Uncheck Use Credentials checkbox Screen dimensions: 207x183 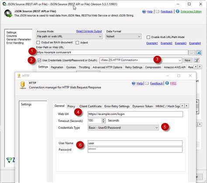[39, 60]
